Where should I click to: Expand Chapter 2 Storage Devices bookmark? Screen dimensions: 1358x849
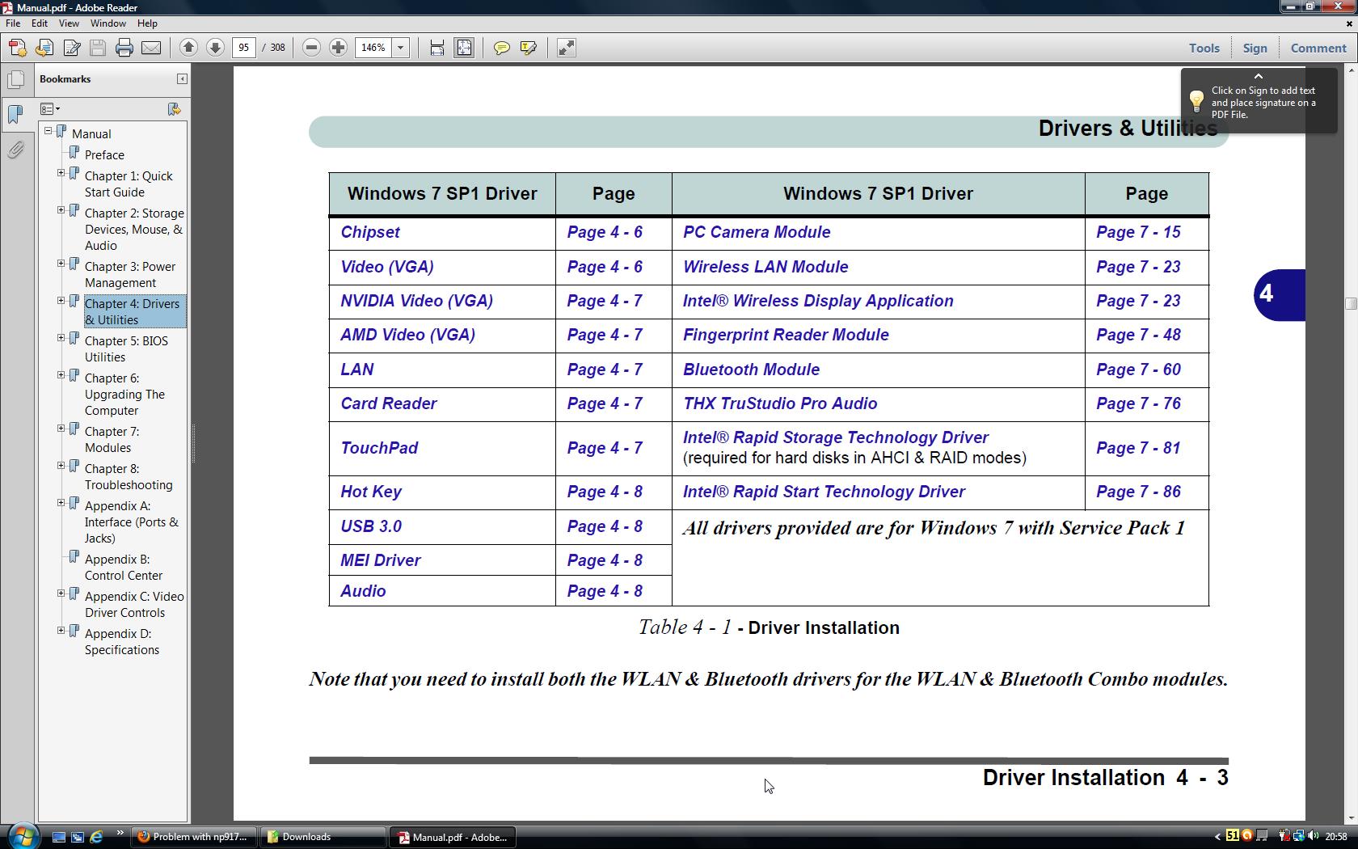click(x=61, y=210)
